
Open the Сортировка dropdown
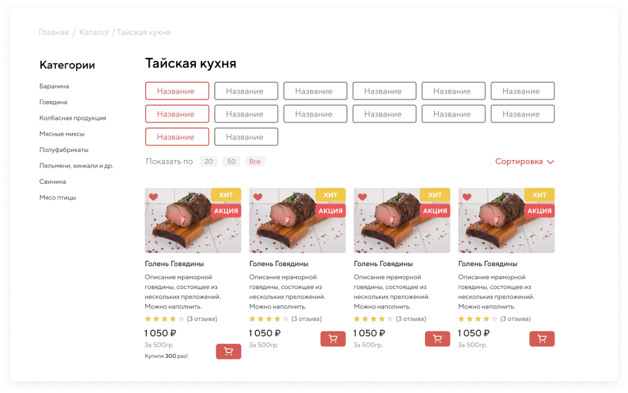tap(524, 161)
